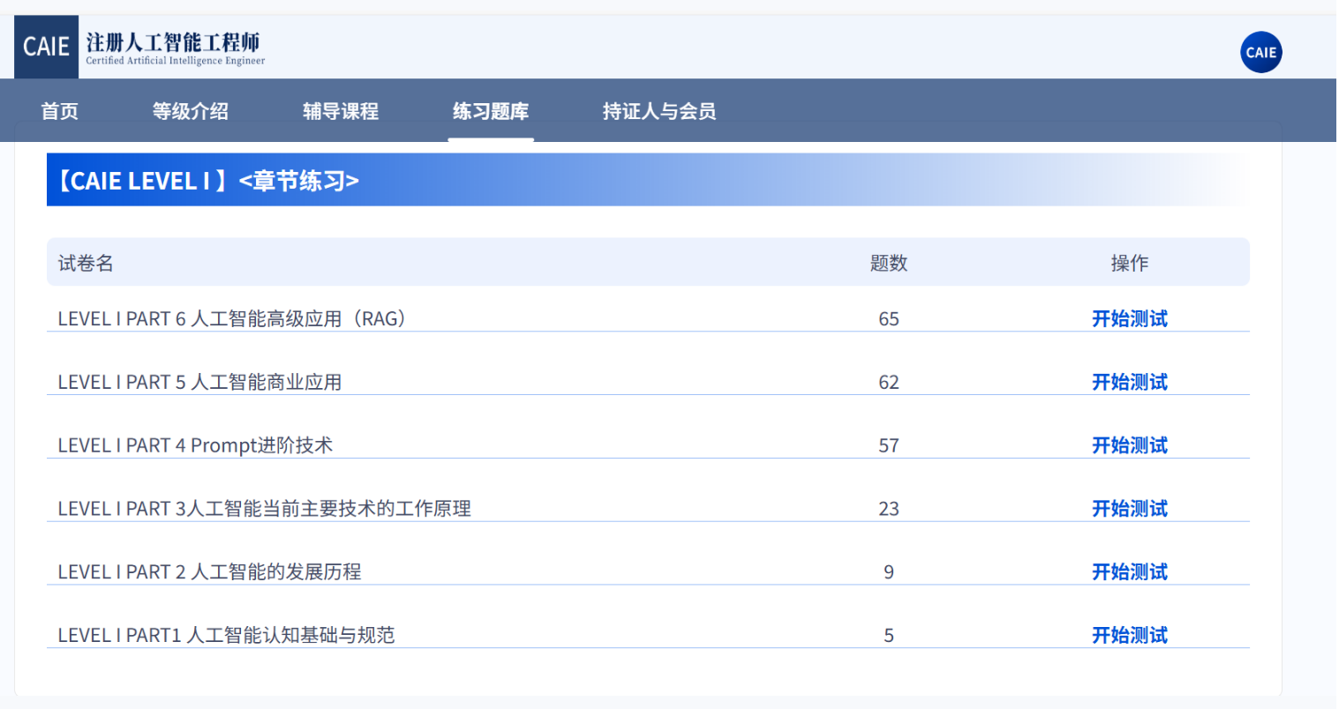Viewport: 1339px width, 709px height.
Task: Select the 练习题库 navigation tab
Action: (x=491, y=111)
